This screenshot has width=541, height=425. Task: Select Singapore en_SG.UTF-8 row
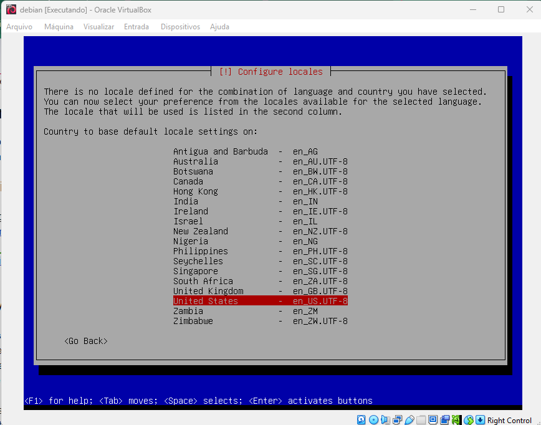pos(260,271)
